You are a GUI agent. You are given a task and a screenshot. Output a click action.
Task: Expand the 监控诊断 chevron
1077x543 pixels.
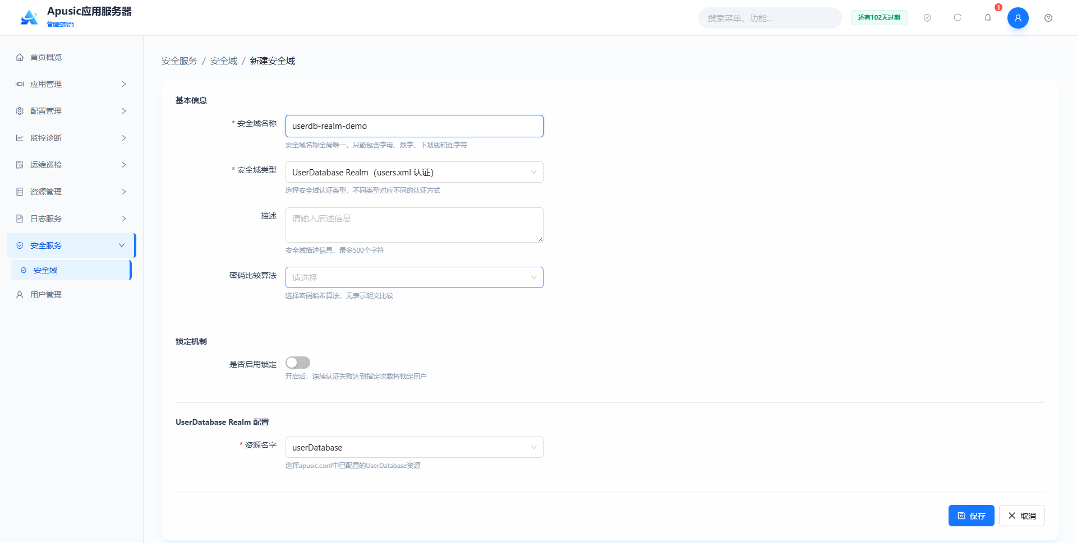[x=124, y=138]
